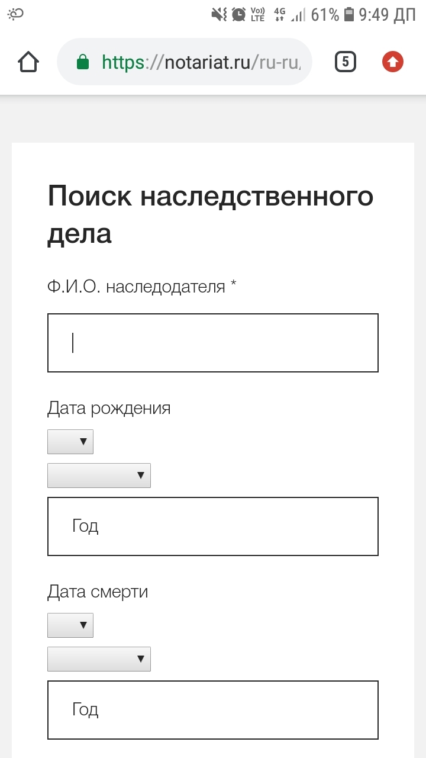The height and width of the screenshot is (758, 426).
Task: Focus the Ф.И.О. наследодателя text field
Action: (x=213, y=343)
